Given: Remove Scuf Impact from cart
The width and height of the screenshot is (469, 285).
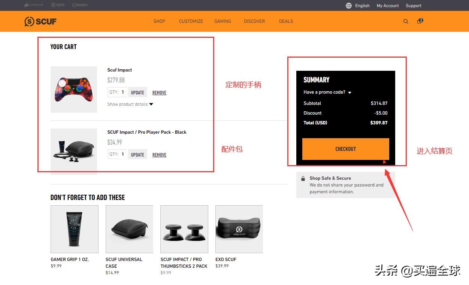Looking at the screenshot, I should coord(159,93).
